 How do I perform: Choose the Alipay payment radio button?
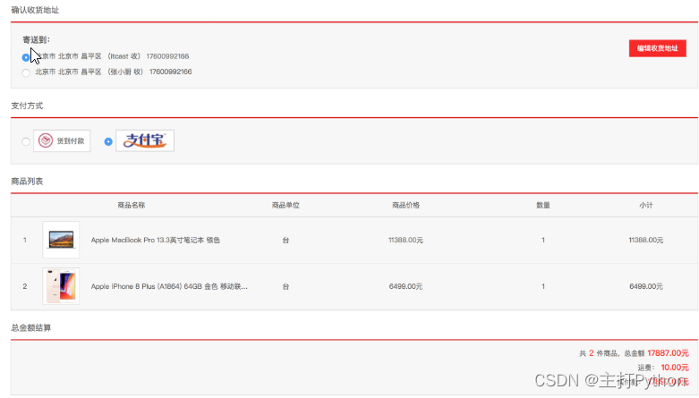click(x=108, y=141)
